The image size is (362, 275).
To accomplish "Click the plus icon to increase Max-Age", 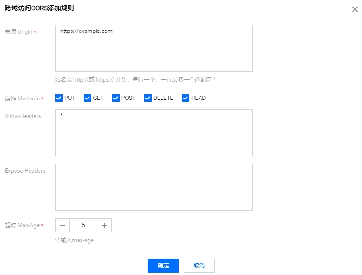I will tap(104, 225).
